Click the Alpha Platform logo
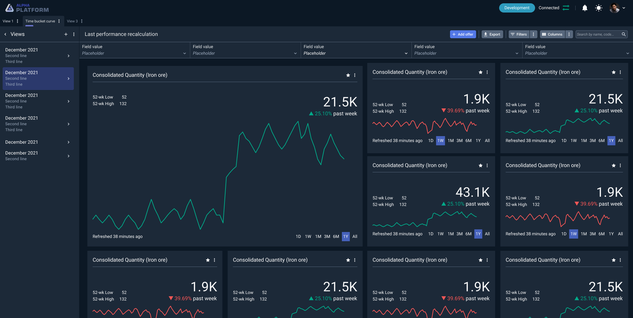Screen dimensions: 633x318 (27, 7)
